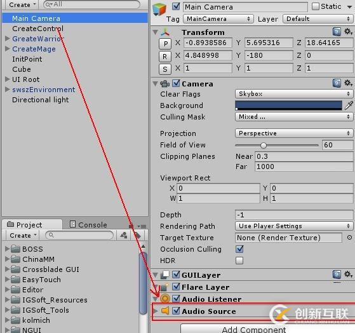355x333 pixels.
Task: Toggle Audio Listener enabled checkbox
Action: coord(176,299)
